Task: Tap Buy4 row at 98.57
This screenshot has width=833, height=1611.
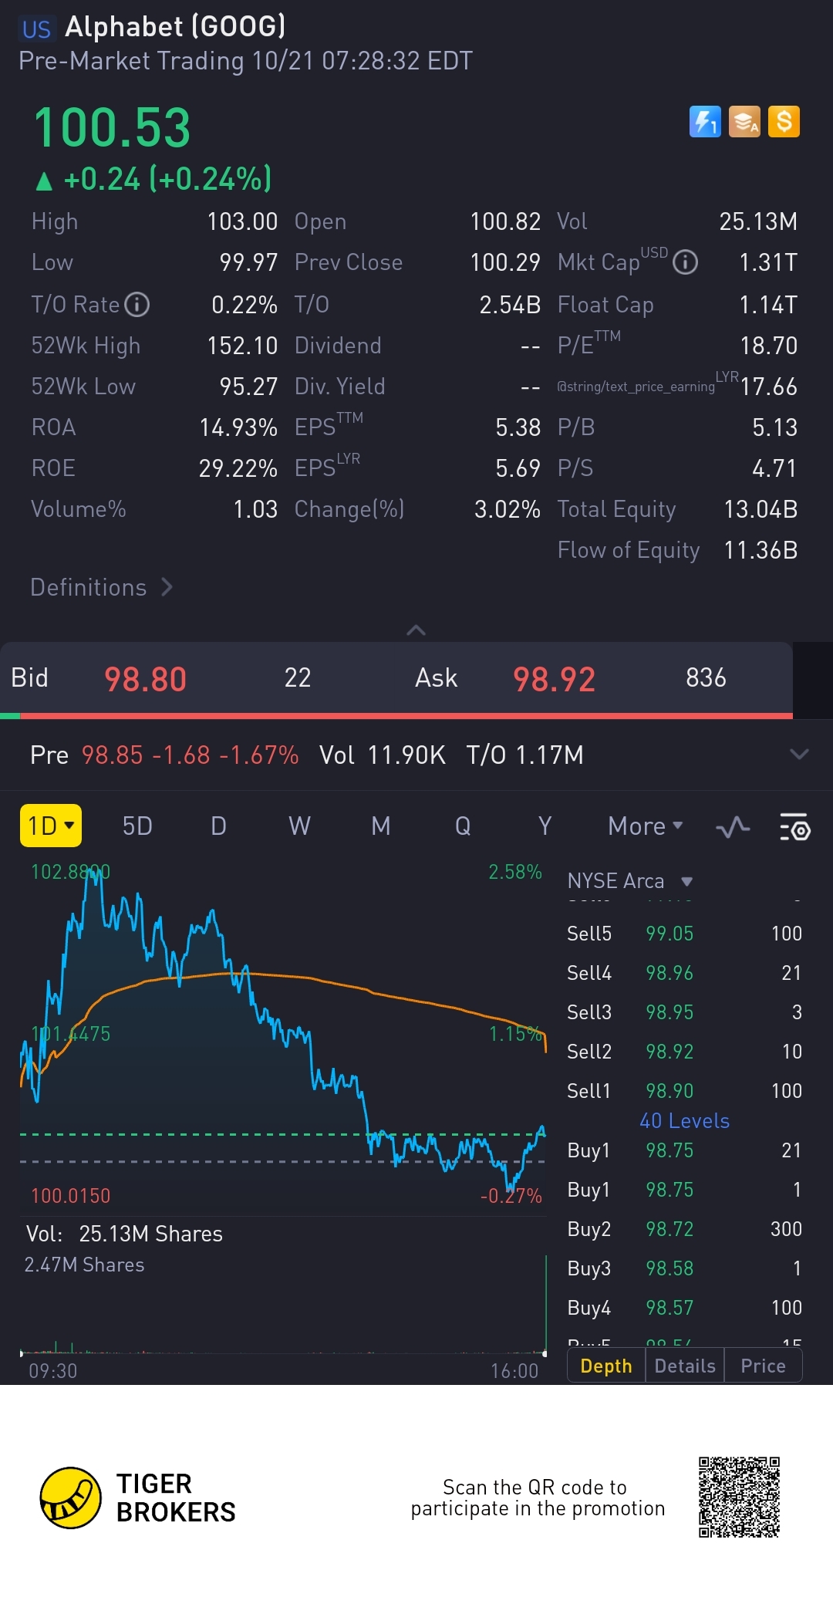Action: point(684,1308)
